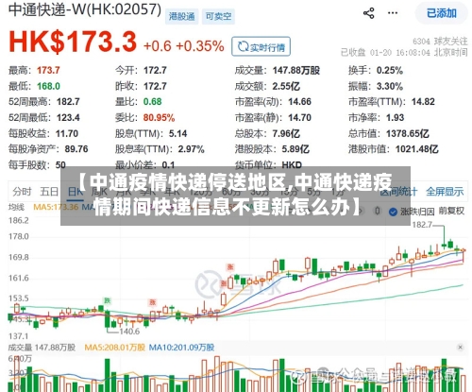Click the green 跌 marker on the chart
This screenshot has height=392, width=472.
[108, 300]
